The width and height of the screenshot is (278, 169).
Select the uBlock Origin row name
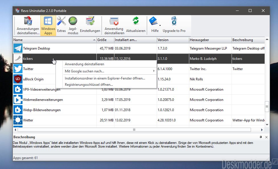pyautogui.click(x=33, y=79)
